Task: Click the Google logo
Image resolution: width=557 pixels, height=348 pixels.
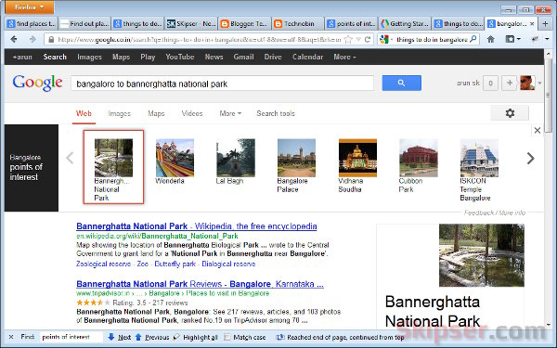Action: [x=38, y=83]
